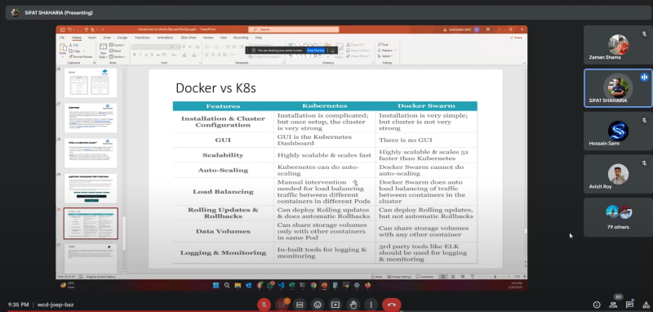Click Find in the Editing group
The width and height of the screenshot is (653, 312).
(383, 45)
